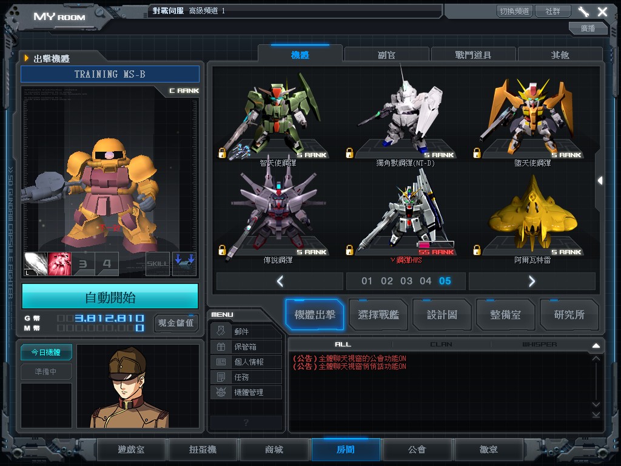Open 機體管理 in the menu

point(246,392)
